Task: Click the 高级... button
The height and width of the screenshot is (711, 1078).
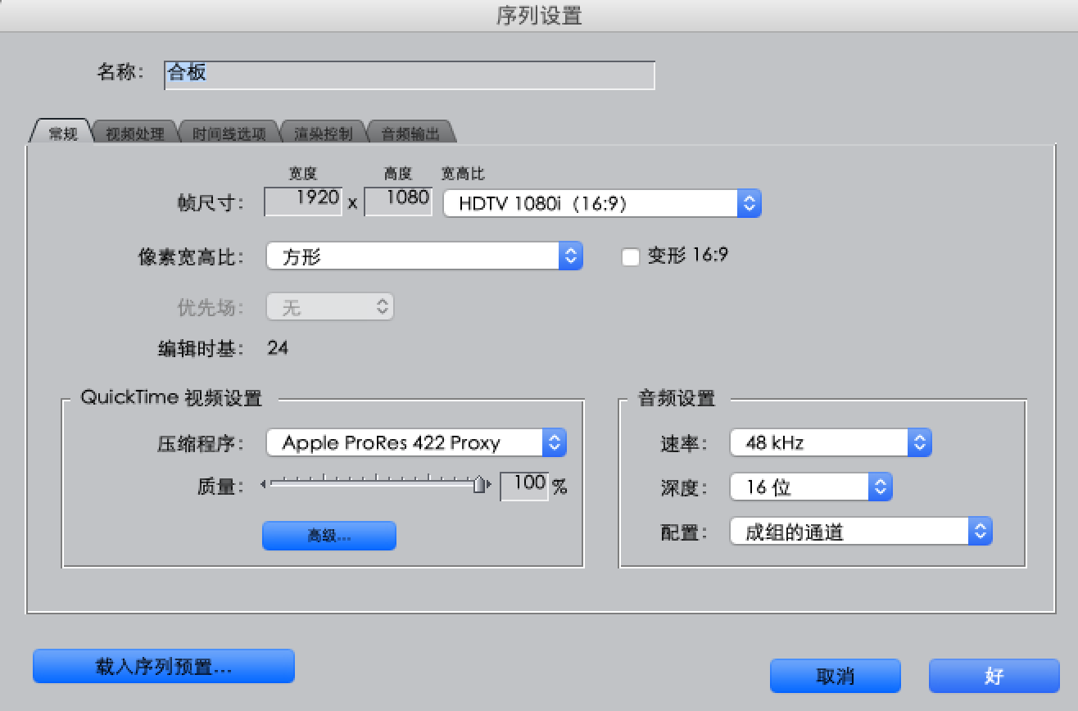Action: [328, 536]
